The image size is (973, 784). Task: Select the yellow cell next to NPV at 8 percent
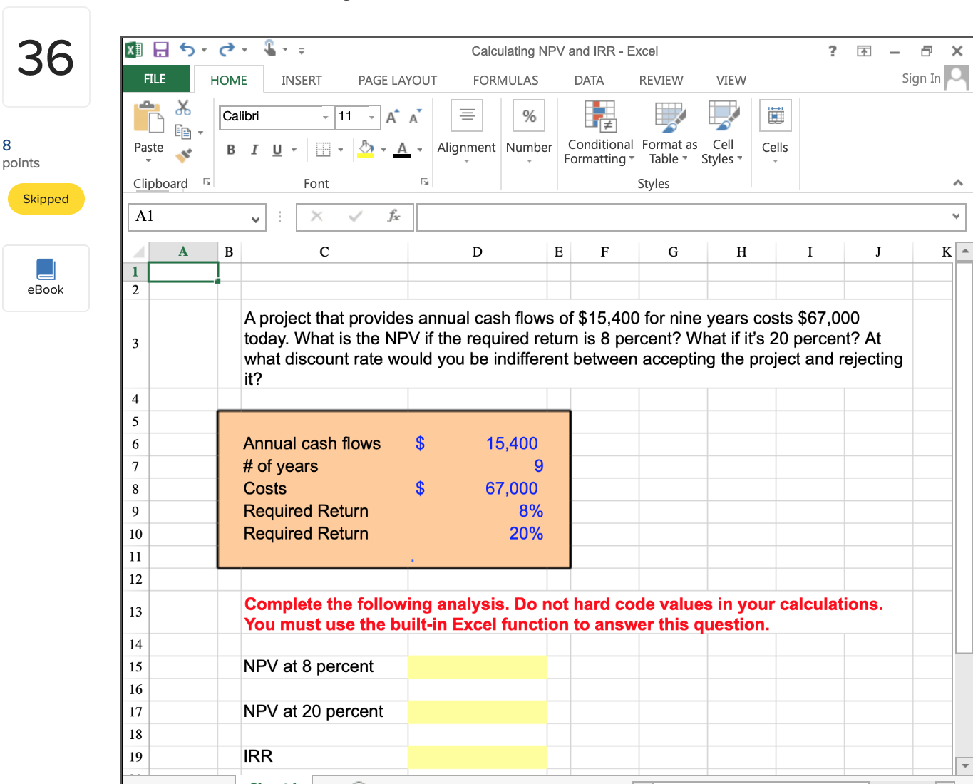(477, 666)
